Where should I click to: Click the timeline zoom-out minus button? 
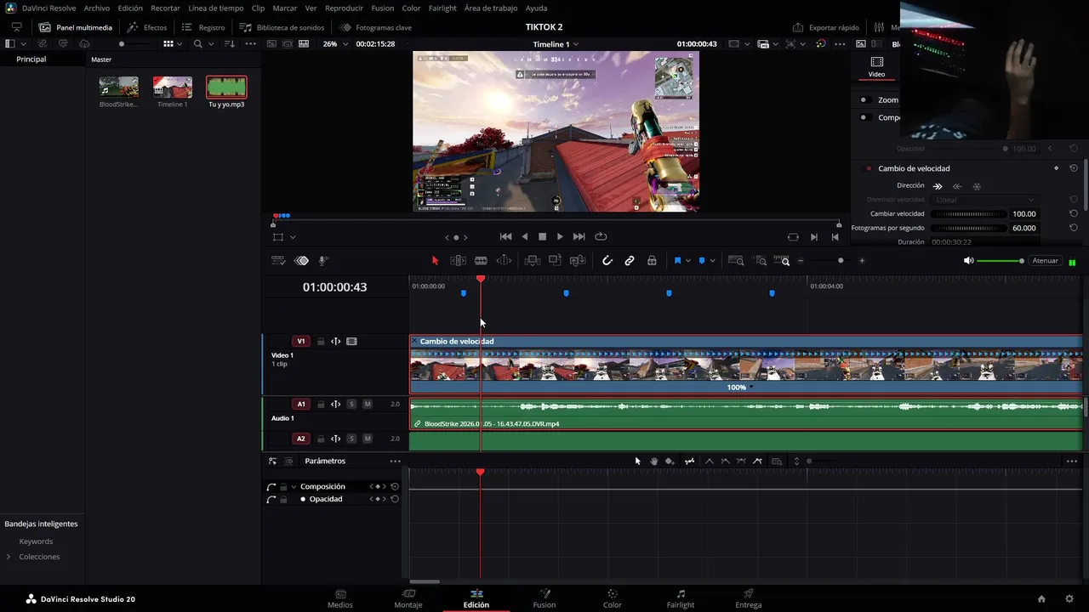801,261
